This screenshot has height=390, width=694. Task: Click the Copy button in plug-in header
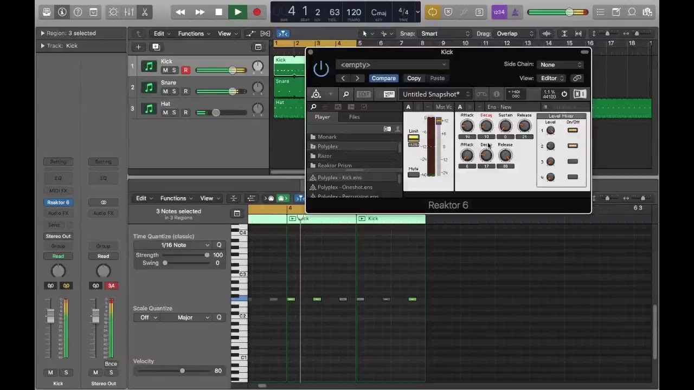[414, 78]
